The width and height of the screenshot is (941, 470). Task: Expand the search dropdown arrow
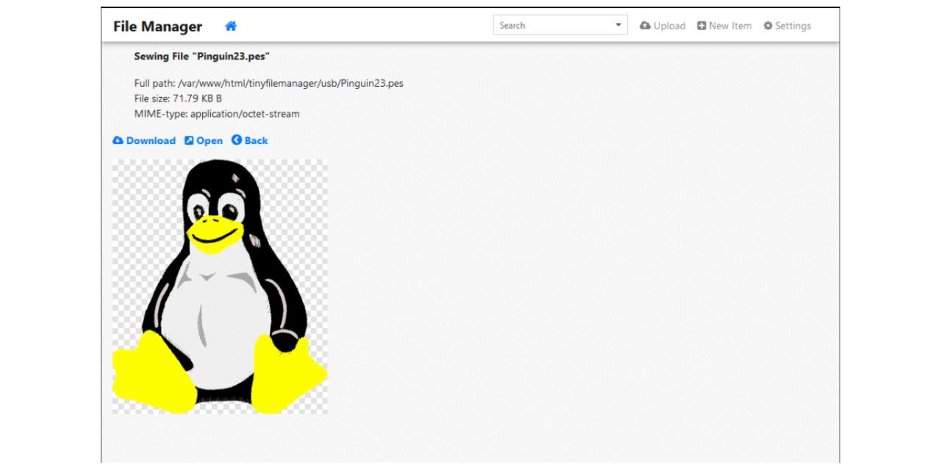click(618, 26)
